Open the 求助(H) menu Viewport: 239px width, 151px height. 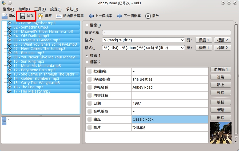tap(72, 9)
